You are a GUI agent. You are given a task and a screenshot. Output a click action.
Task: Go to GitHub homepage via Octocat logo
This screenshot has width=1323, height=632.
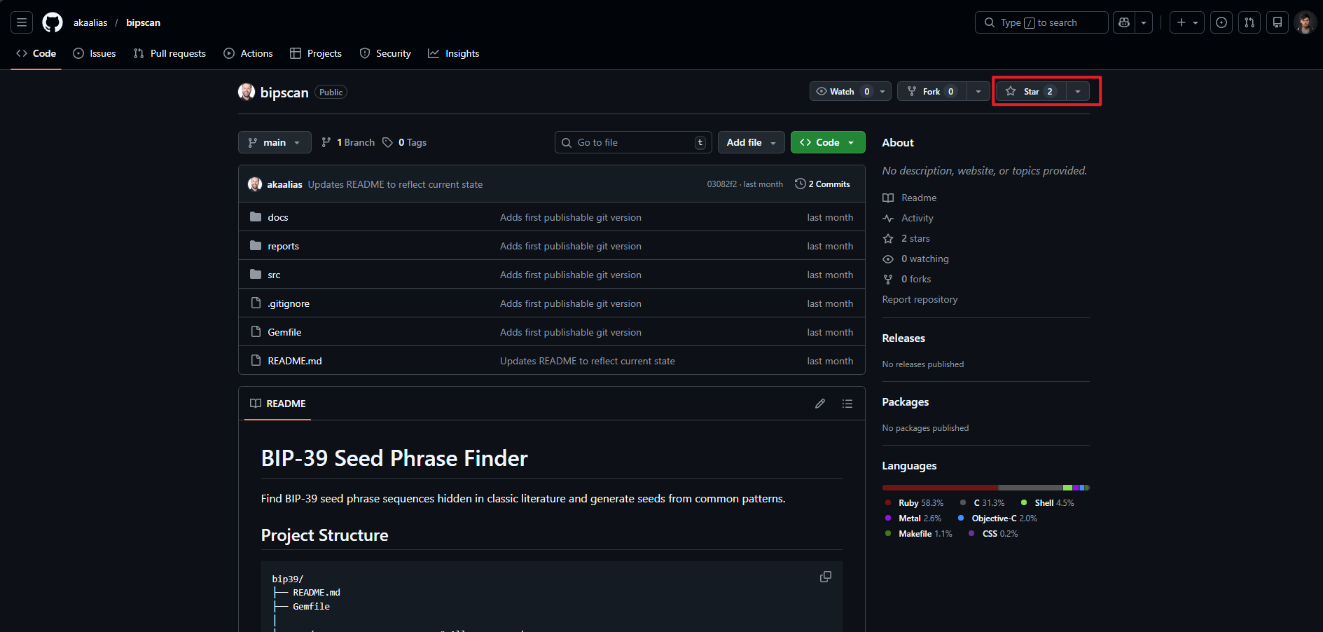[x=53, y=22]
